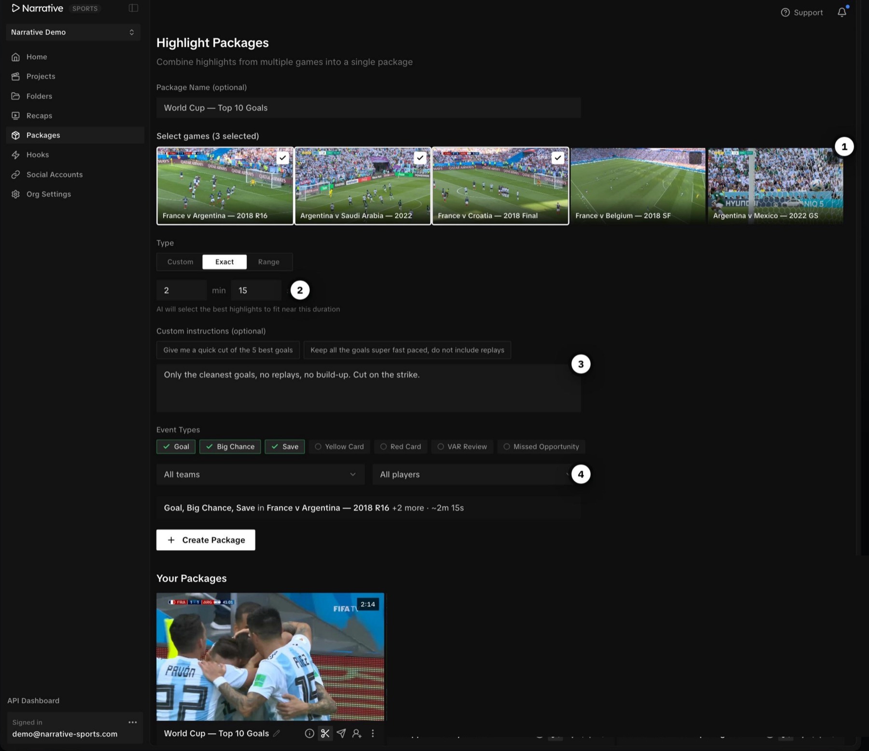Click the Home house icon

pos(15,57)
